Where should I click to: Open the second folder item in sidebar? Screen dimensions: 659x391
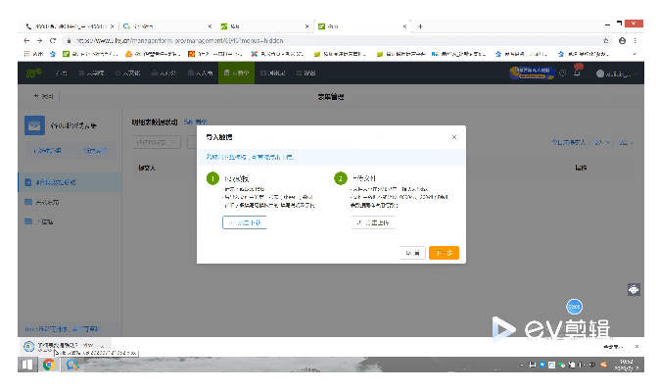[x=70, y=221]
